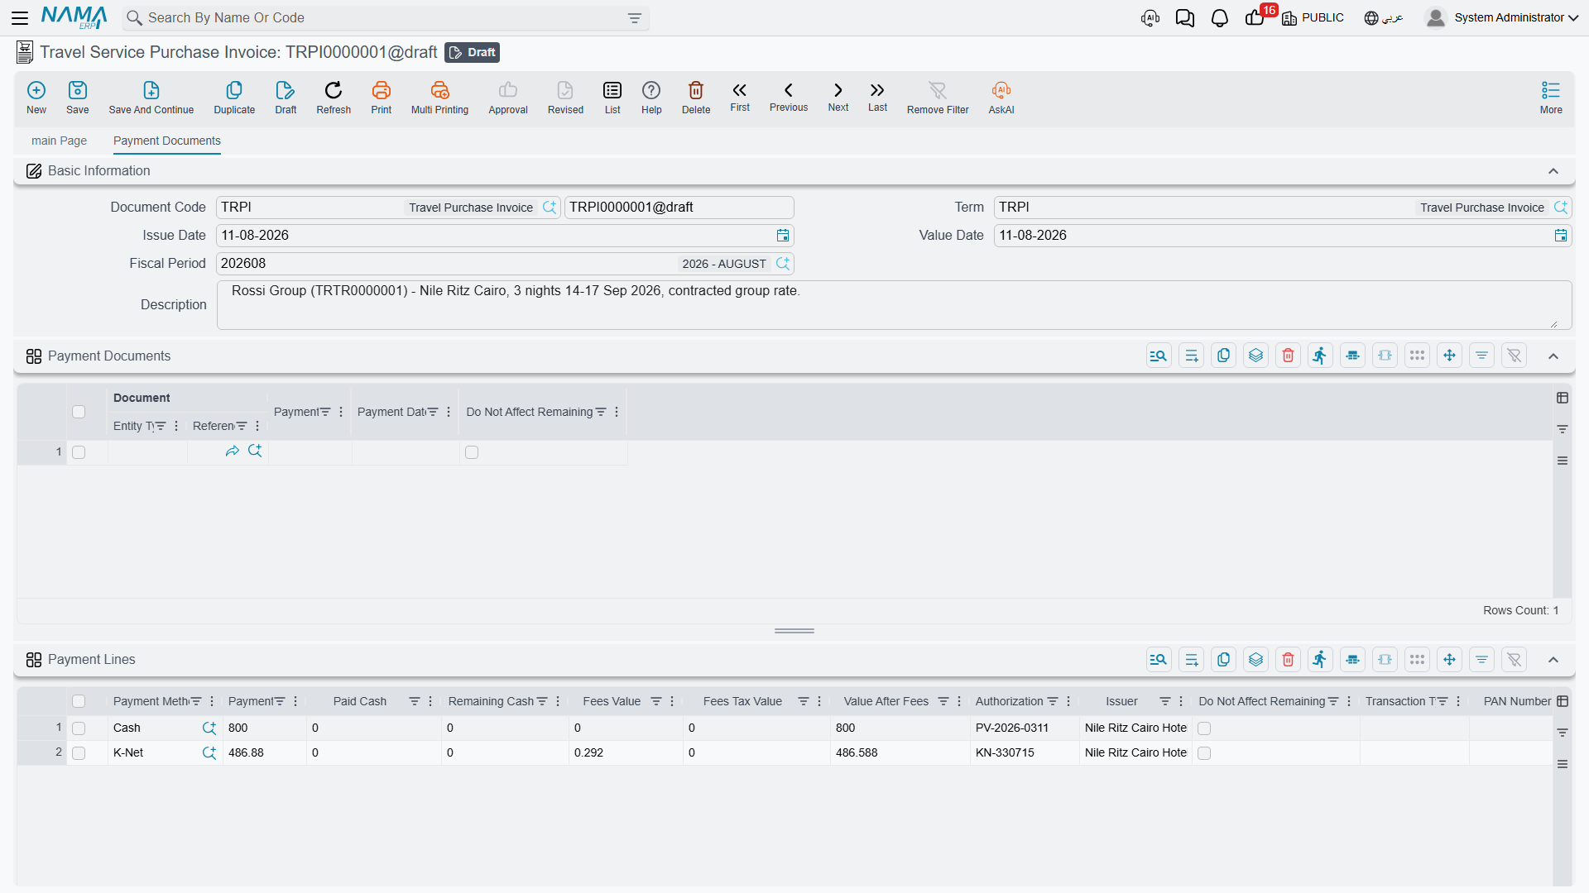Click the delete row icon in Payment Documents grid
This screenshot has height=893, width=1589.
tap(1288, 356)
